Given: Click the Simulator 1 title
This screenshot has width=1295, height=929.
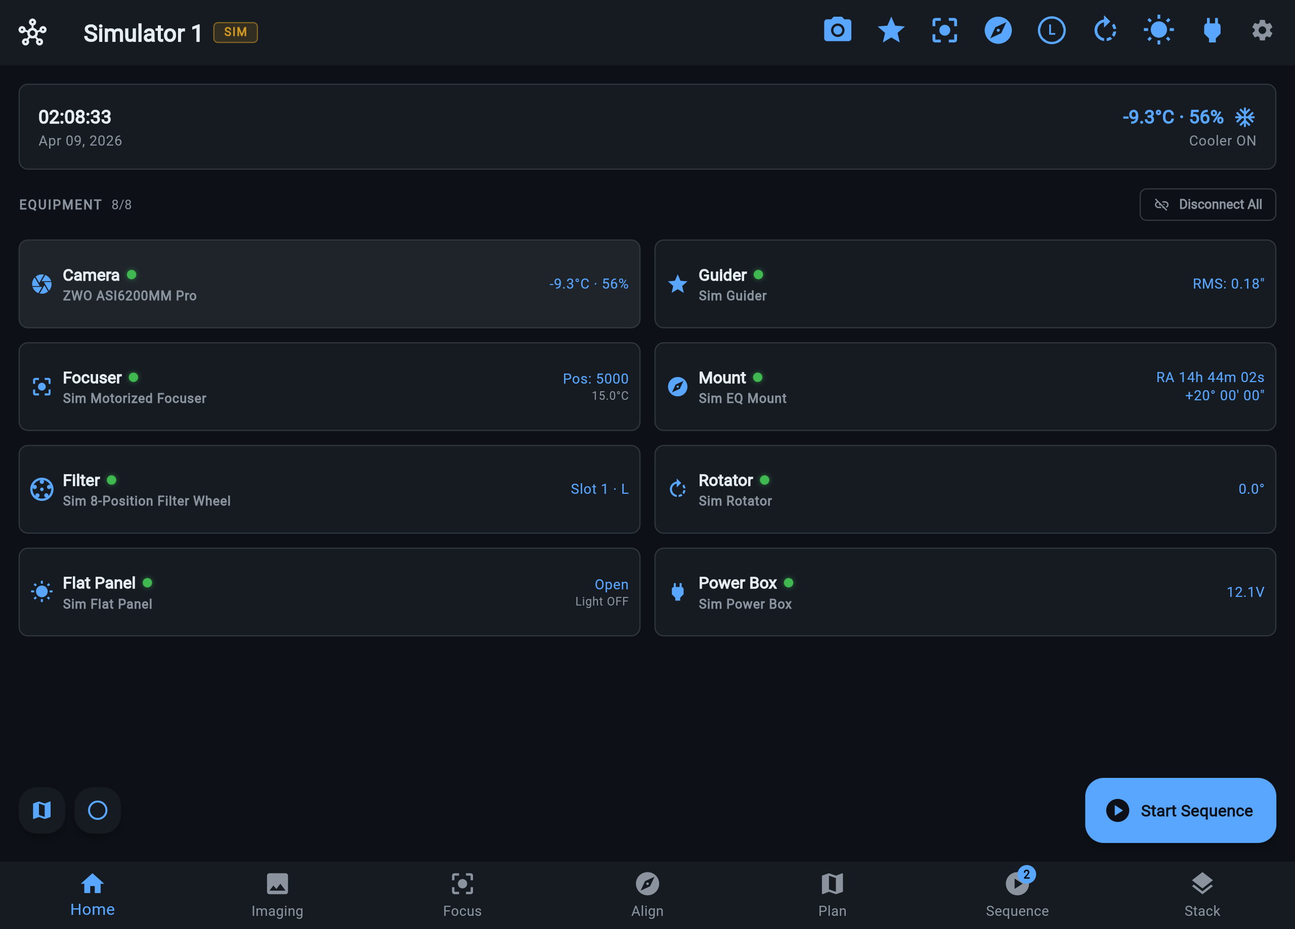Looking at the screenshot, I should pos(143,33).
